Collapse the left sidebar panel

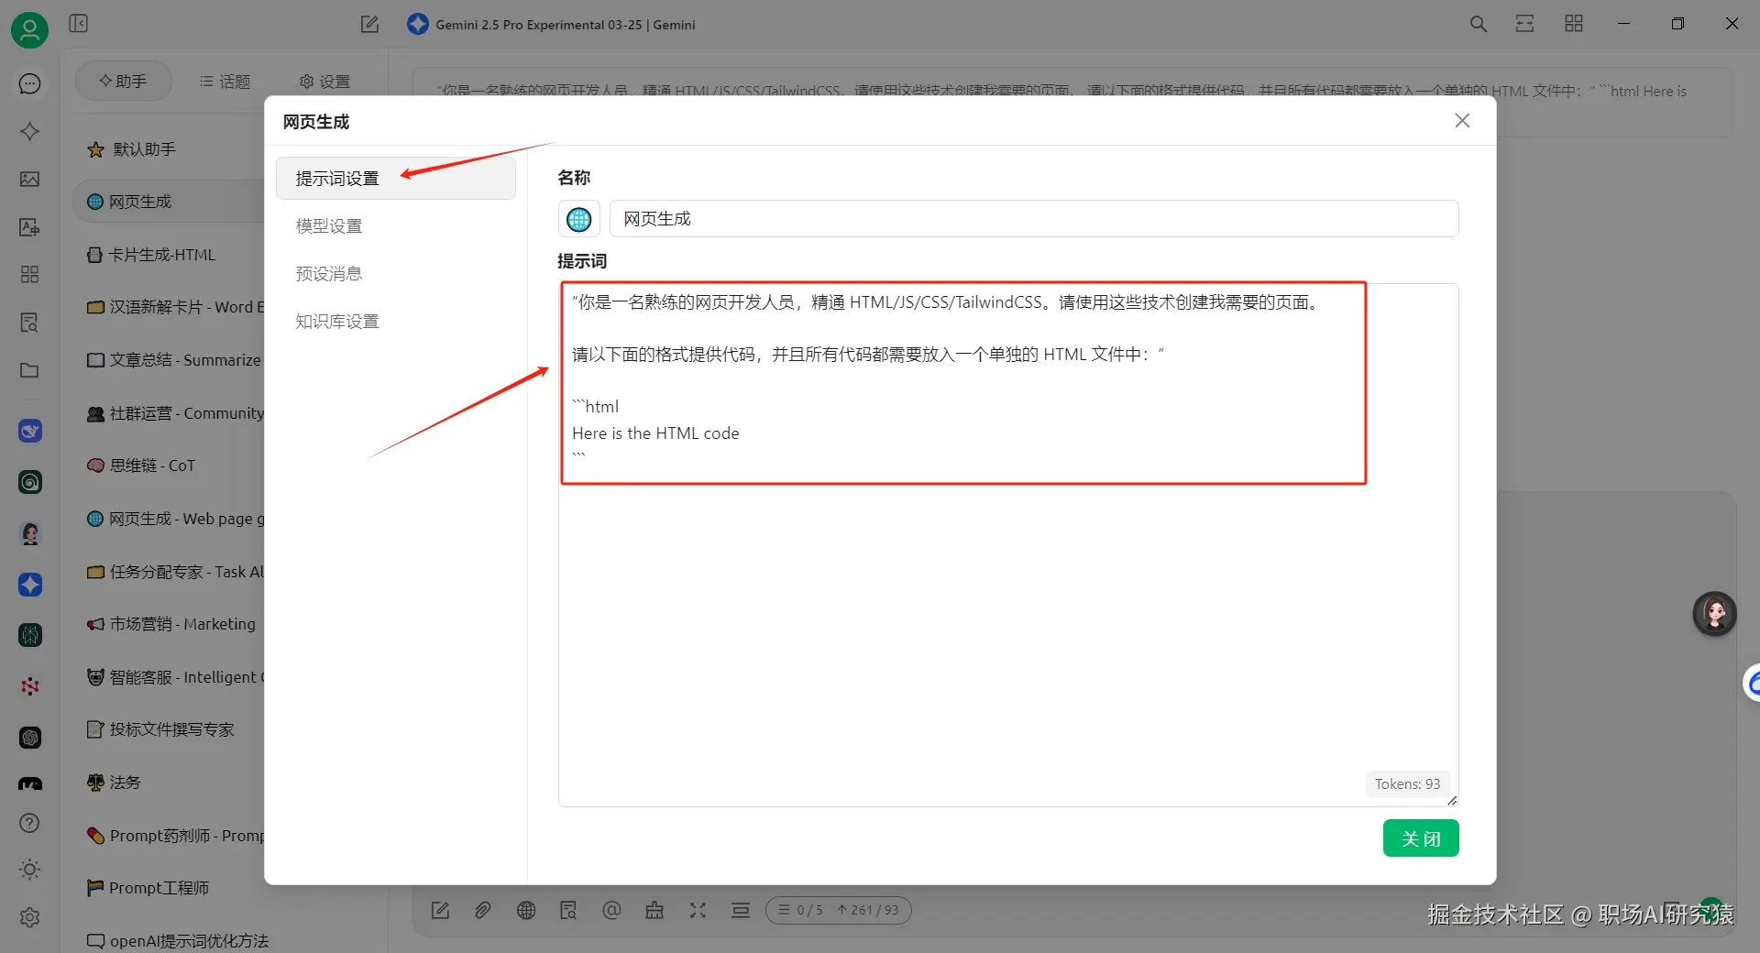79,24
